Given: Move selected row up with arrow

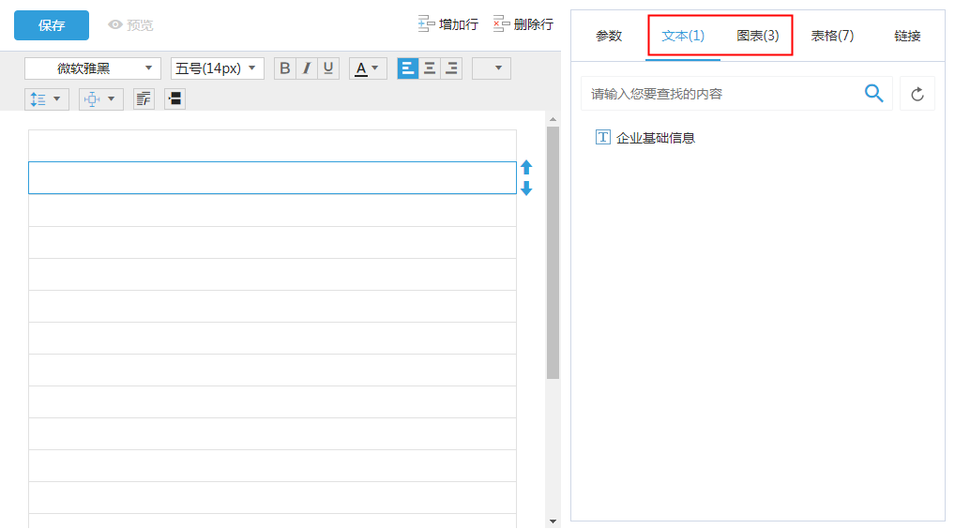Looking at the screenshot, I should tap(526, 168).
